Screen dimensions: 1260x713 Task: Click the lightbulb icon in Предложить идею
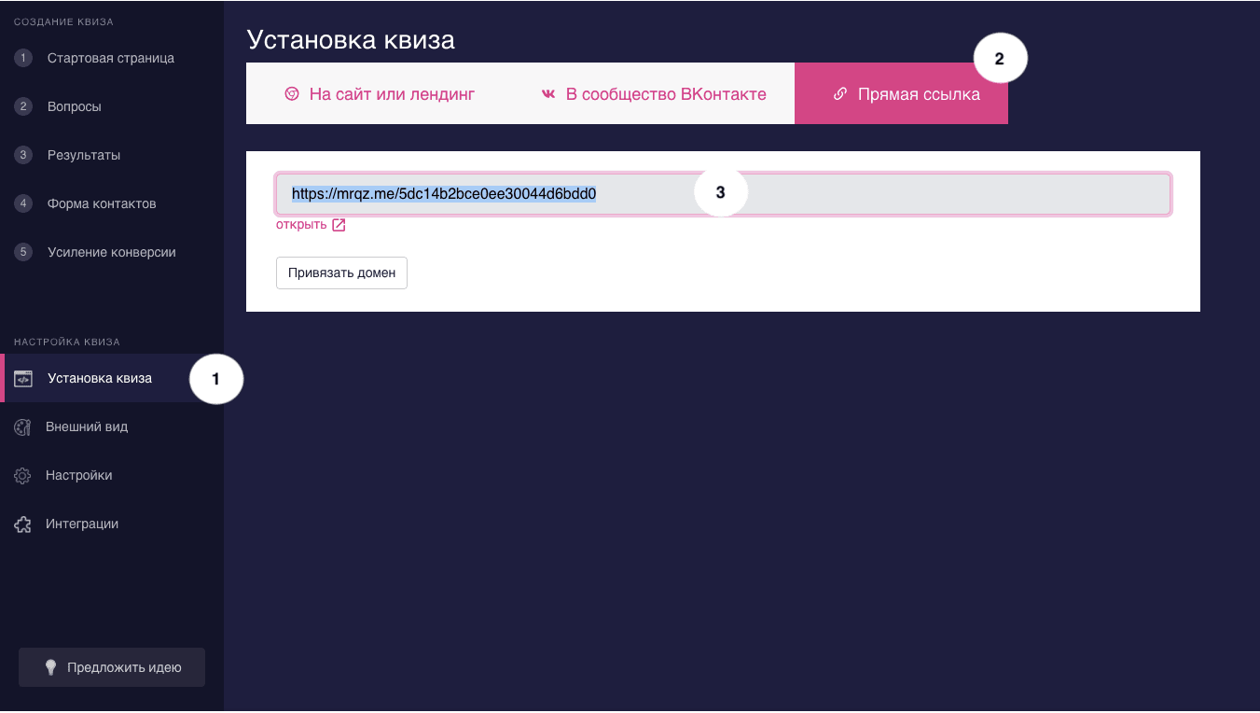pos(51,666)
